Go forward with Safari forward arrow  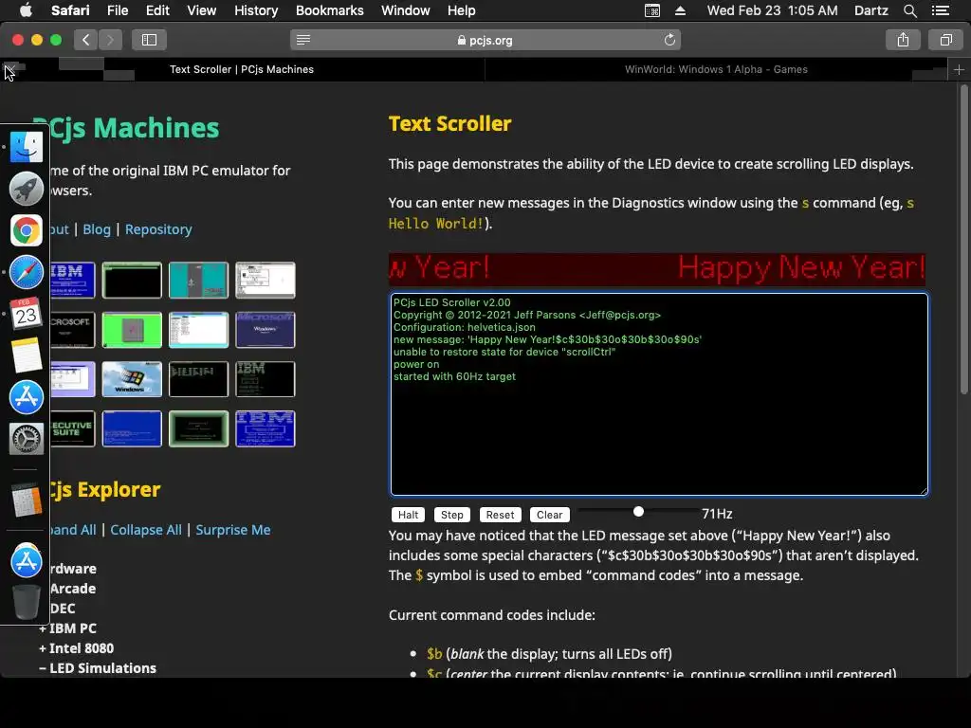[110, 40]
